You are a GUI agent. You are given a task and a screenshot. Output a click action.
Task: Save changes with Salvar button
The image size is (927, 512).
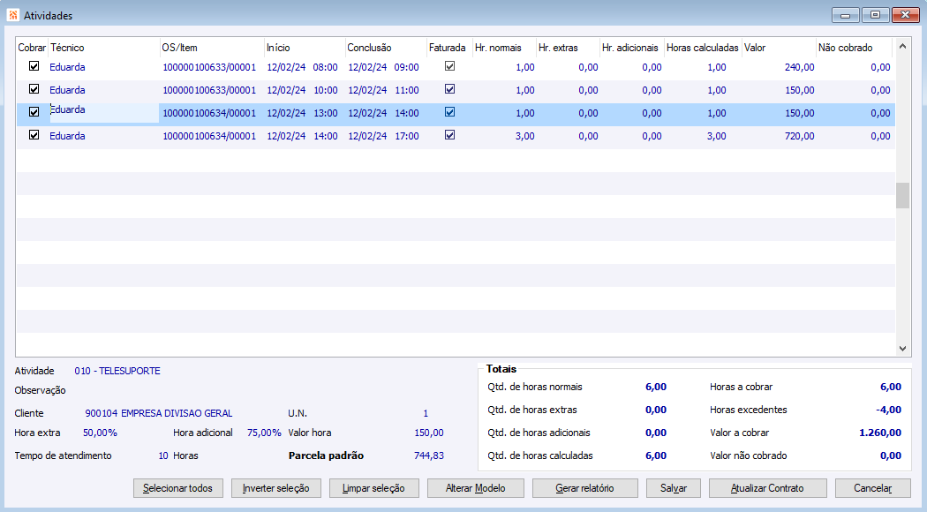pos(674,488)
